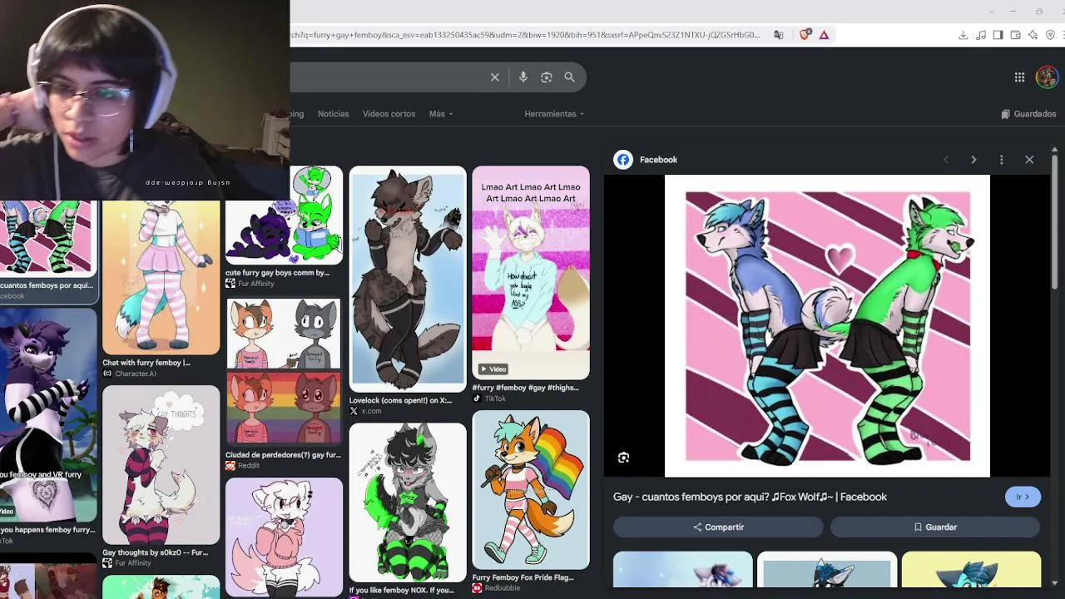The height and width of the screenshot is (599, 1065).
Task: Click the x.com source label
Action: click(x=371, y=411)
